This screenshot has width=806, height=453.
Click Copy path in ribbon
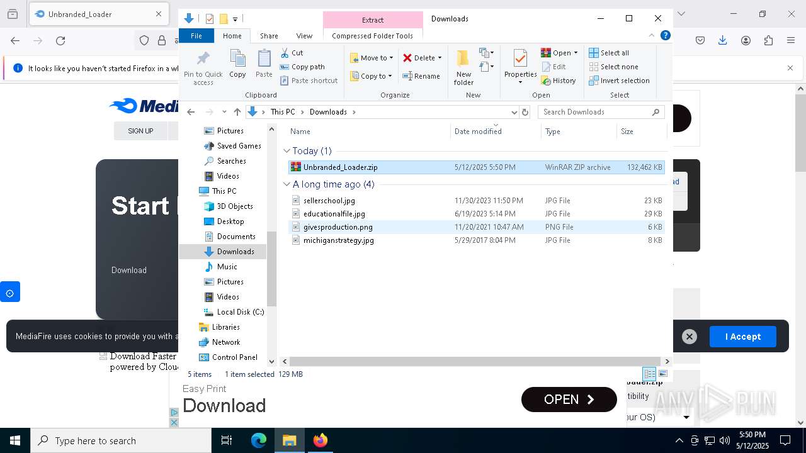[303, 67]
